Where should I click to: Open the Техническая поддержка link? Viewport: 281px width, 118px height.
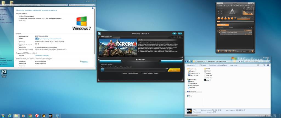[42, 56]
